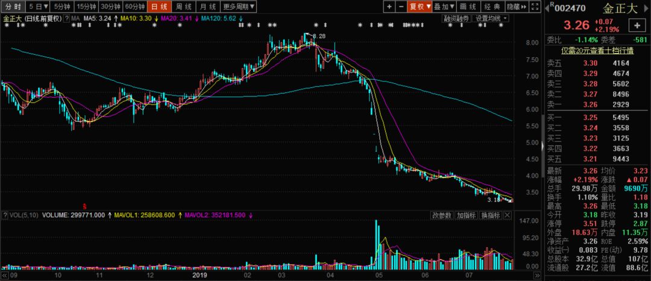Select the 60分钟 chart period
Image resolution: width=651 pixels, height=281 pixels.
135,7
